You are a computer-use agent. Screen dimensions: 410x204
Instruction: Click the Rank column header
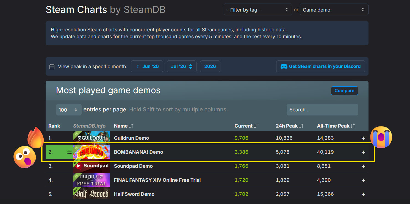point(54,126)
